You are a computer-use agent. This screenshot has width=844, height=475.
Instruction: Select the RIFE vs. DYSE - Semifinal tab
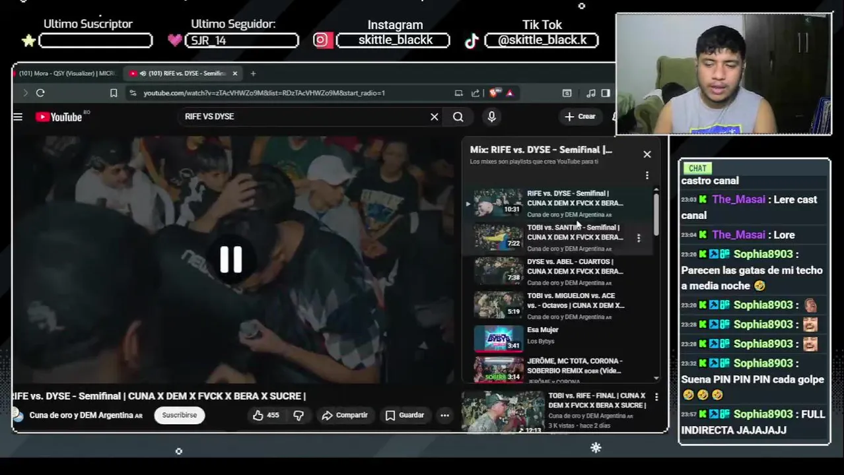coord(183,73)
